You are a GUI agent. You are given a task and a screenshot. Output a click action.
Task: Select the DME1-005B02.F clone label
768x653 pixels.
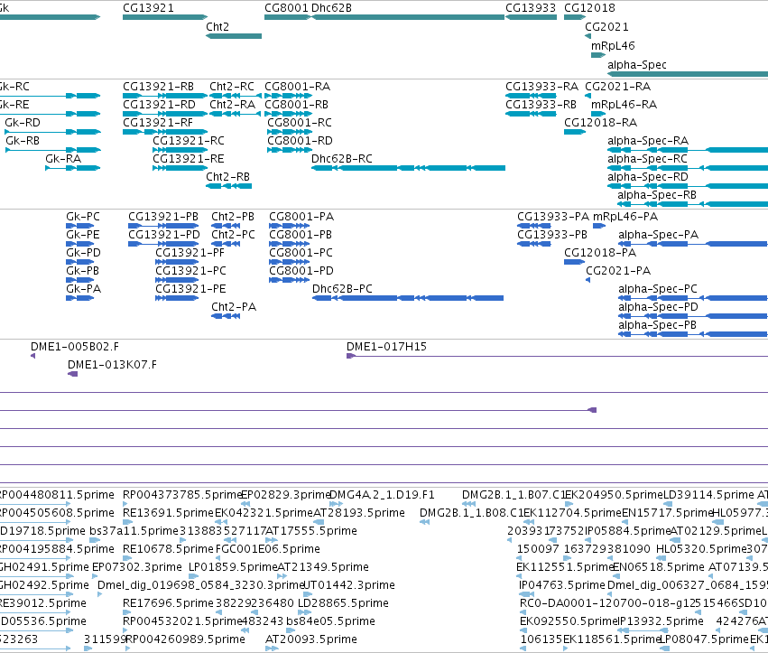pyautogui.click(x=74, y=347)
